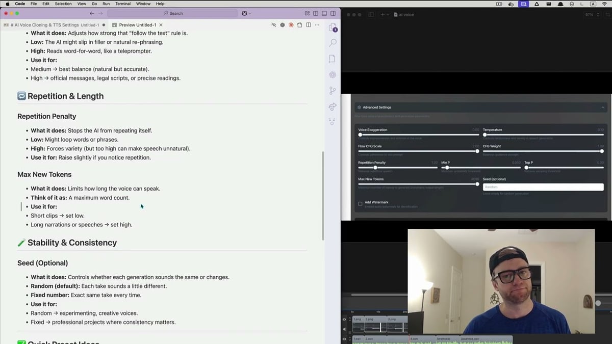The width and height of the screenshot is (612, 344).
Task: Open the File menu
Action: pyautogui.click(x=34, y=4)
